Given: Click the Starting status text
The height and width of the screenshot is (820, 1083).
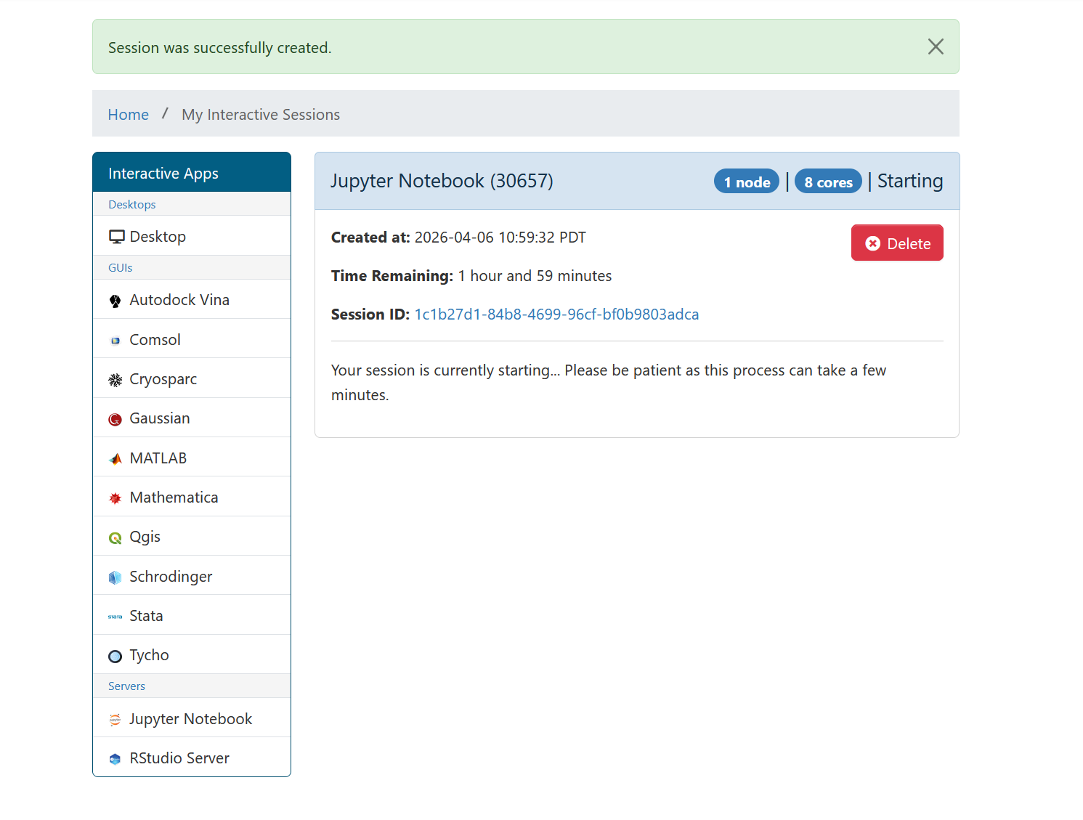Looking at the screenshot, I should (910, 181).
